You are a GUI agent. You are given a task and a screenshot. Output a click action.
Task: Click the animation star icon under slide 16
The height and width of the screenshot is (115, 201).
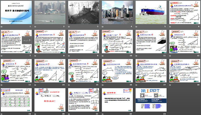[x=103, y=85]
